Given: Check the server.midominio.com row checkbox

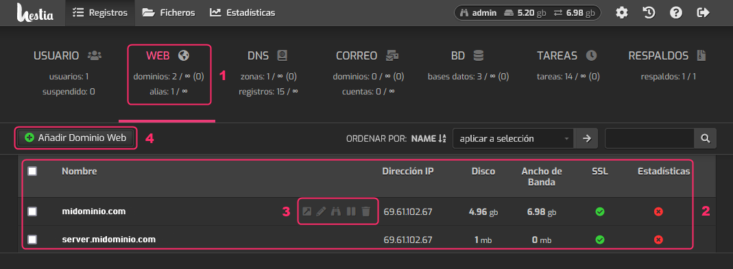Looking at the screenshot, I should 32,240.
